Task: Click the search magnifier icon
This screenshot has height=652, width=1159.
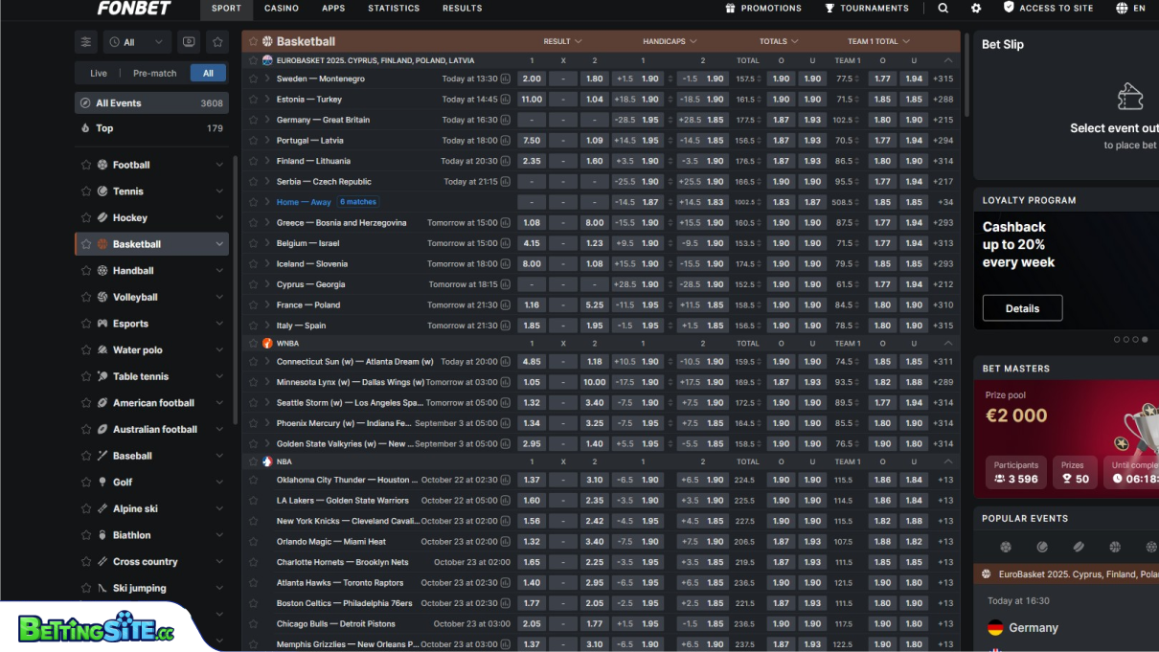Action: click(x=943, y=8)
